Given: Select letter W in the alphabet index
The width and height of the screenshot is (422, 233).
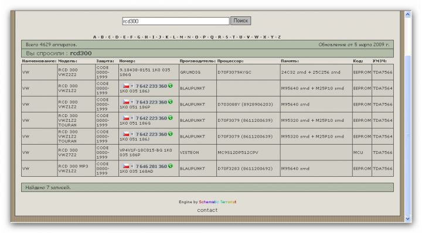Looking at the screenshot, I should coord(256,37).
